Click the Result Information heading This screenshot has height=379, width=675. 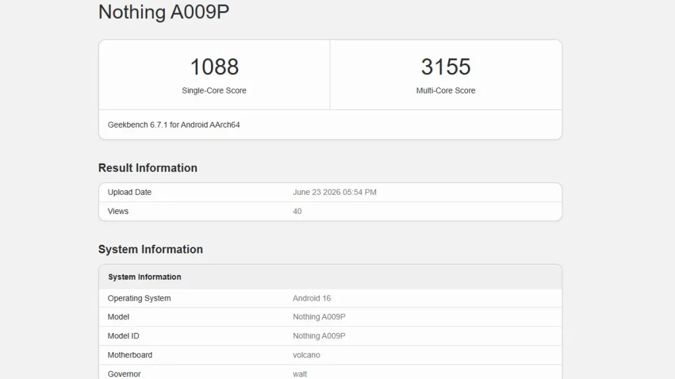148,168
